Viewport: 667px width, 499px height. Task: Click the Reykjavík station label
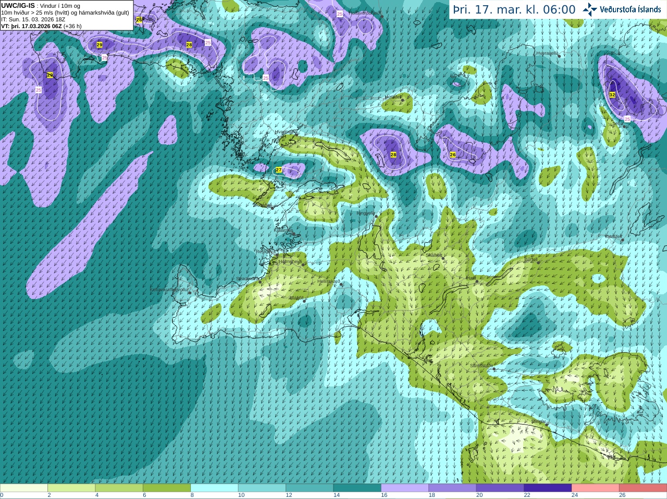pos(265,252)
